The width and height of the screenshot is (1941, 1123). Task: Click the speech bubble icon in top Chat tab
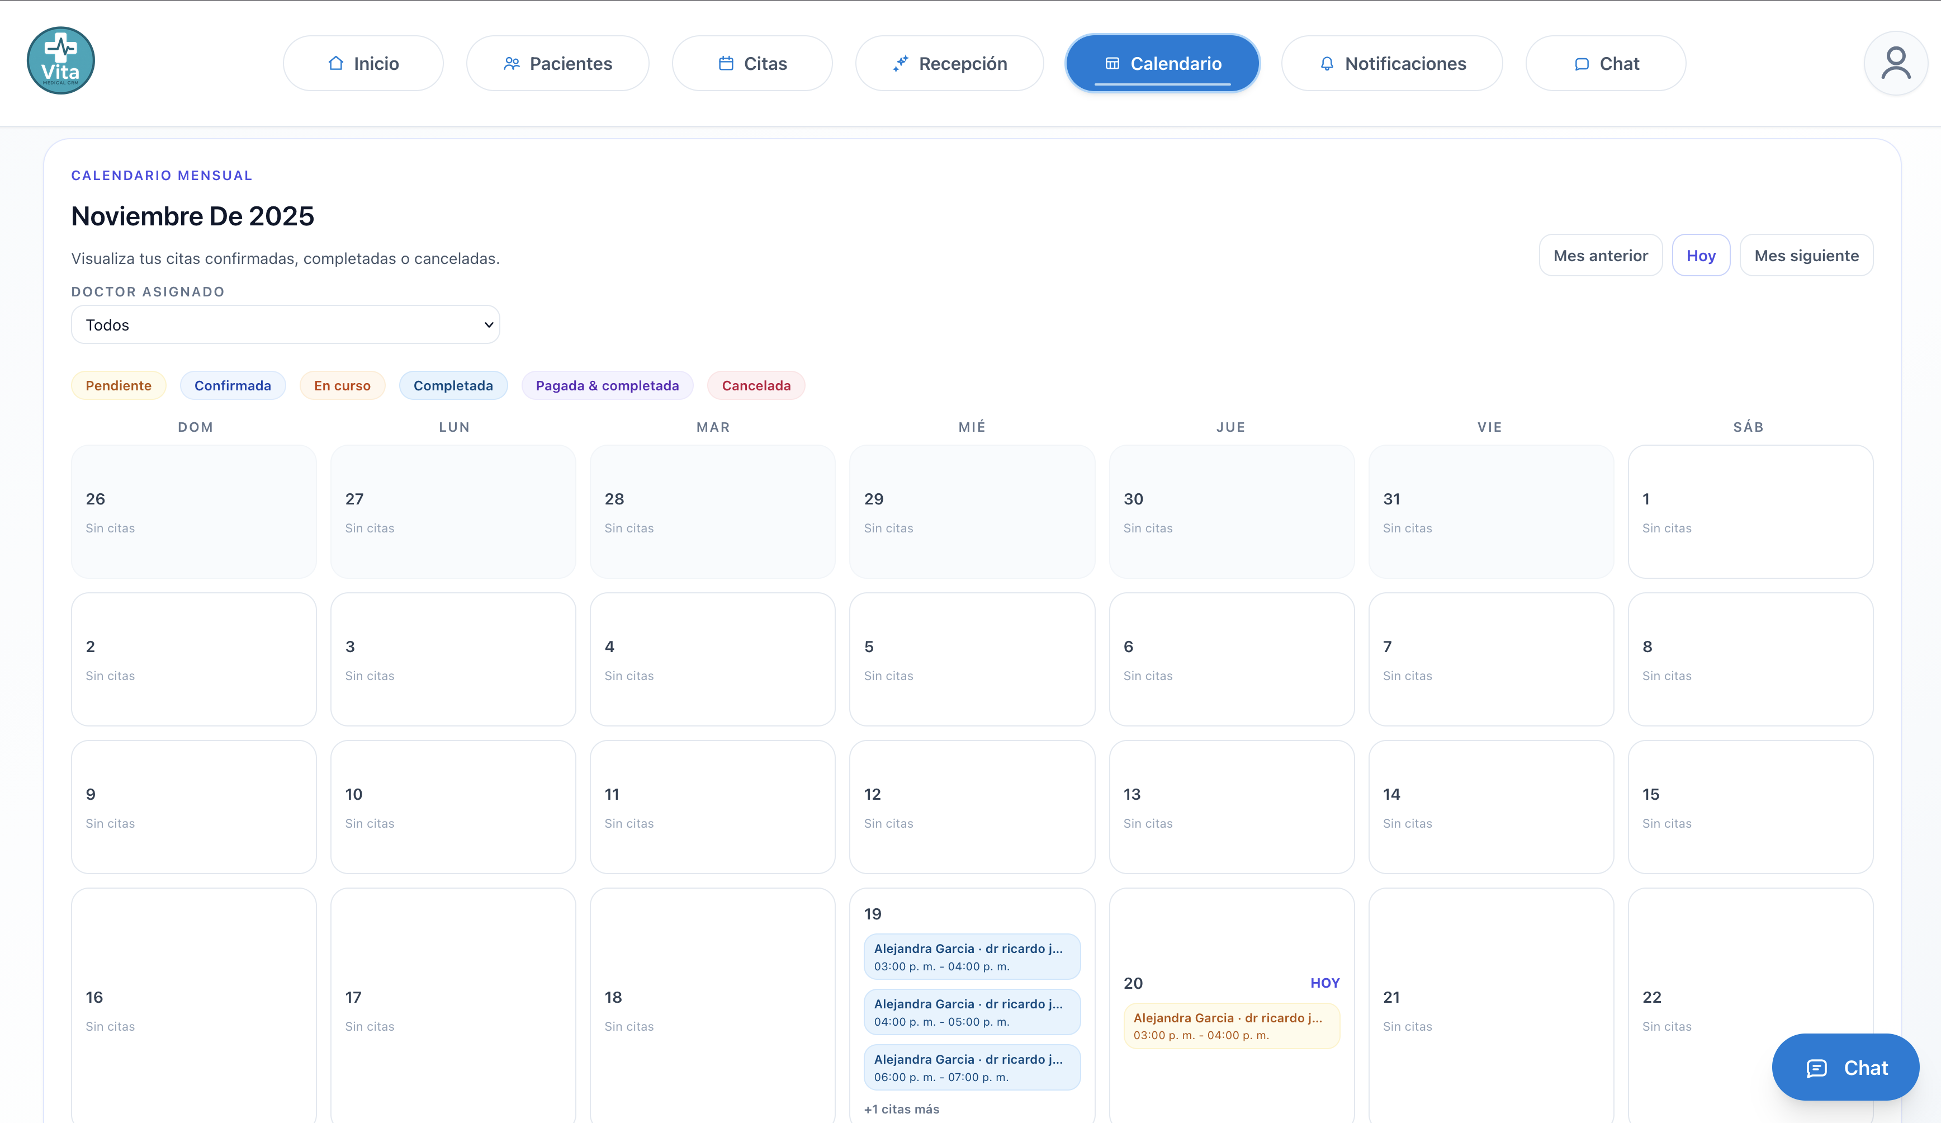[1582, 63]
